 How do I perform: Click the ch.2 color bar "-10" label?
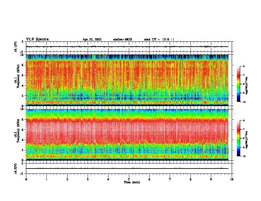point(244,156)
